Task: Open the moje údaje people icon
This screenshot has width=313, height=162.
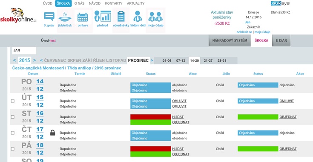Action: coord(155,17)
